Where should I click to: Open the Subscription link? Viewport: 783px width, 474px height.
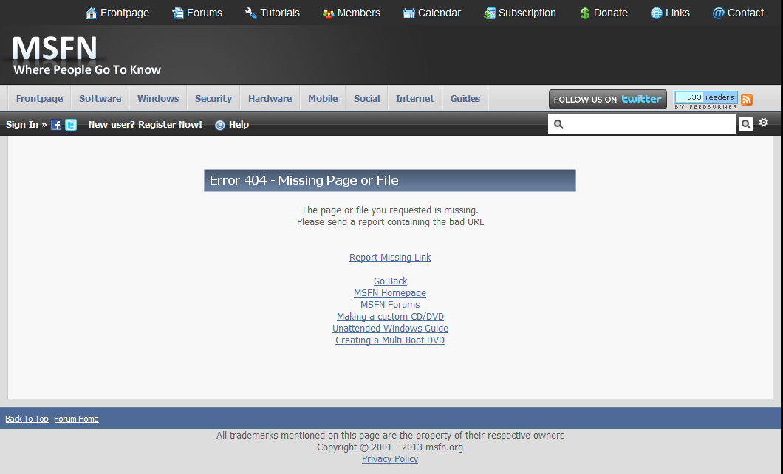pos(527,13)
